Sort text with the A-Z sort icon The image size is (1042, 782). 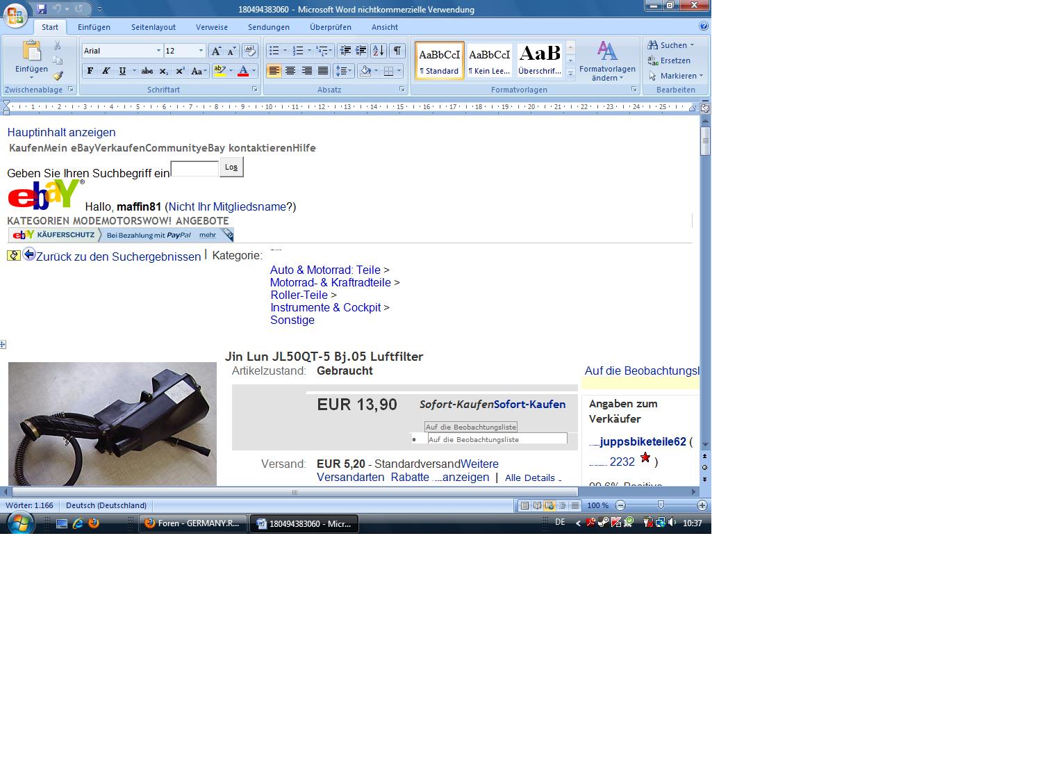click(379, 51)
